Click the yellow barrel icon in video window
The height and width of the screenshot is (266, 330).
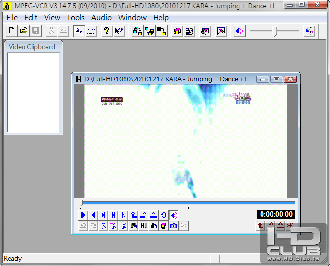point(164,226)
